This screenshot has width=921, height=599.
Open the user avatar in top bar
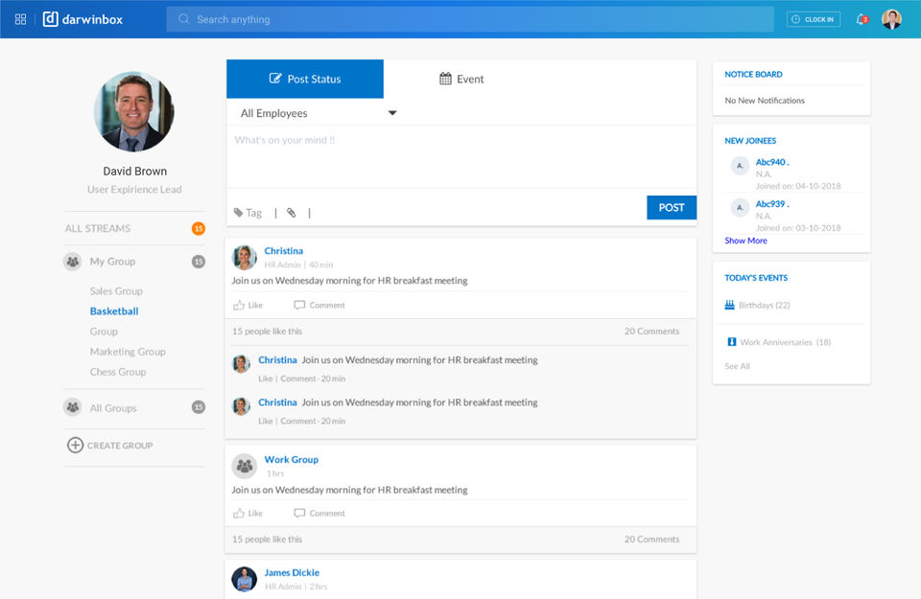[891, 19]
